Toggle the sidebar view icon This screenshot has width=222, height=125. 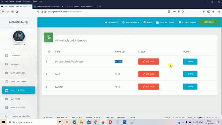[209, 12]
